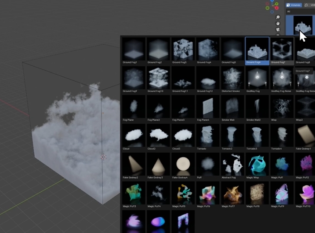Image resolution: width=315 pixels, height=233 pixels.
Task: Click the red X axis gizmo handle
Action: click(277, 8)
